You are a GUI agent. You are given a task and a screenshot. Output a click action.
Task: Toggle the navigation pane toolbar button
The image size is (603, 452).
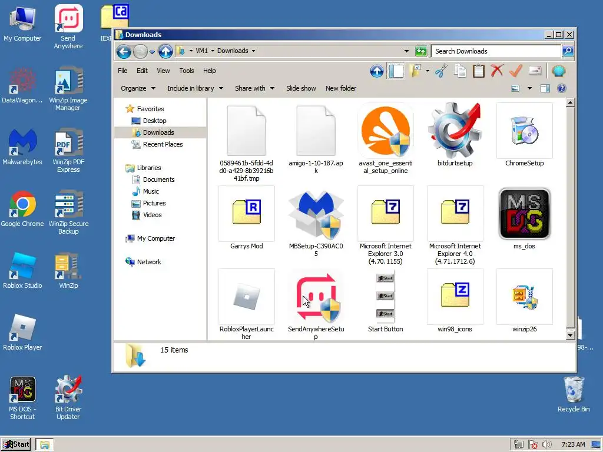pyautogui.click(x=396, y=71)
